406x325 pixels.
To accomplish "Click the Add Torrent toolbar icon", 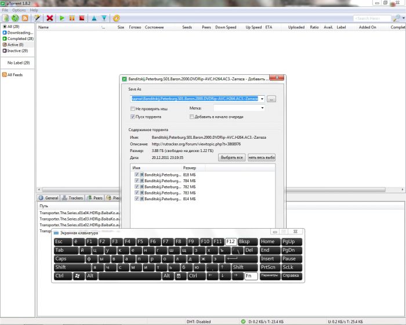I will point(6,18).
